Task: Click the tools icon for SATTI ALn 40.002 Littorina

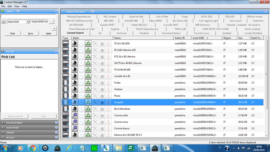Action: point(95,63)
